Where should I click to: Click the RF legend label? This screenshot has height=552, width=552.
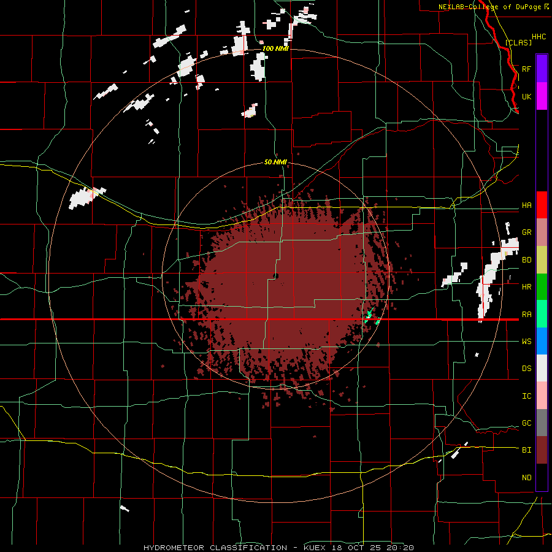coord(526,69)
